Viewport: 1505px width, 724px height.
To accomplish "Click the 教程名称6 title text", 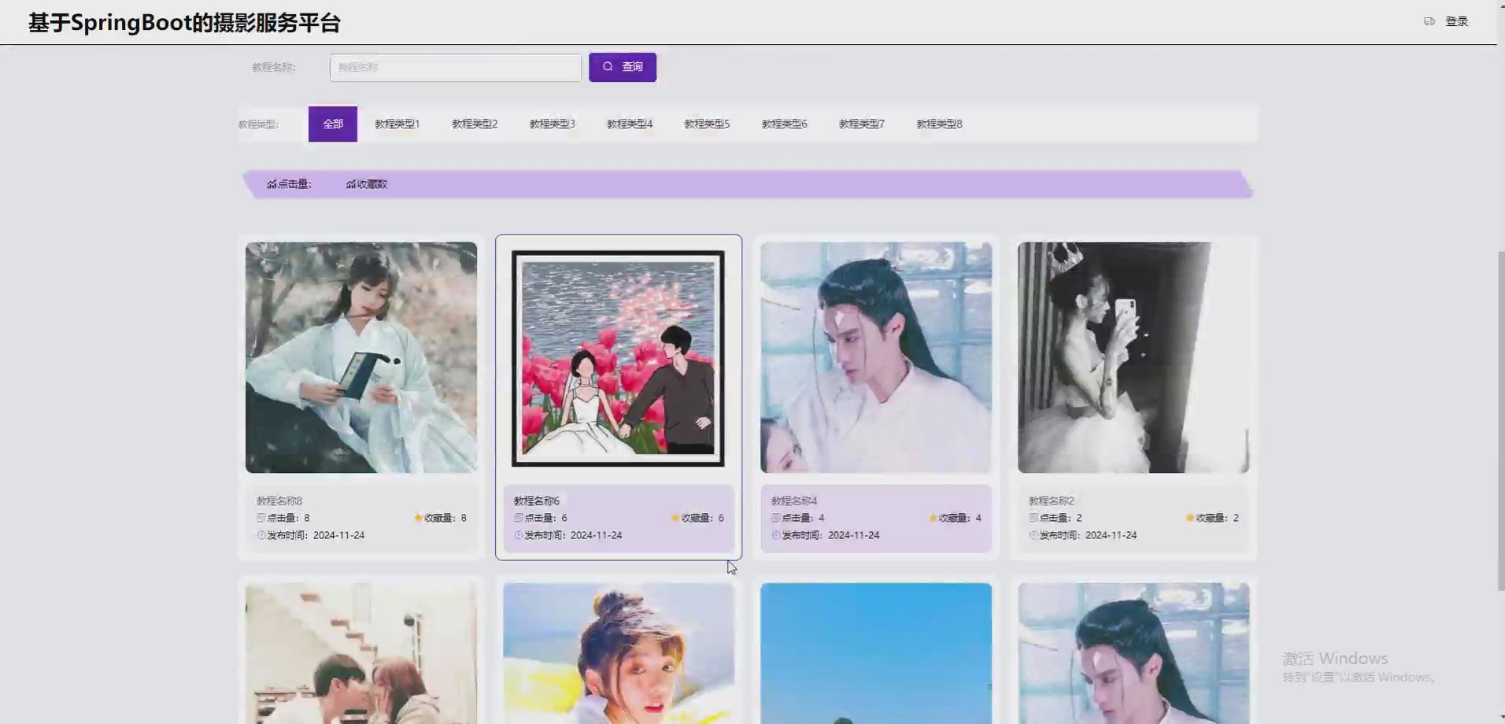I will (x=537, y=501).
